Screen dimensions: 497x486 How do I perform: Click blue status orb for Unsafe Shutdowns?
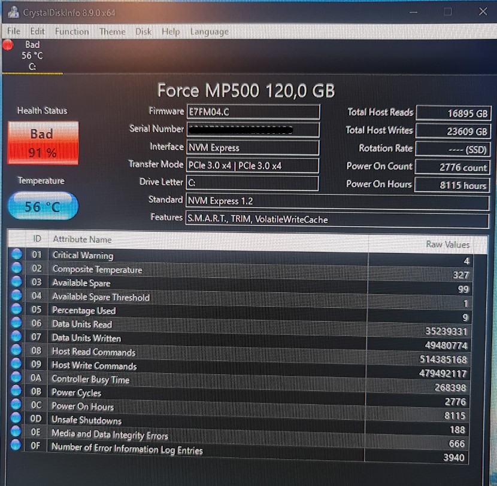click(x=16, y=418)
